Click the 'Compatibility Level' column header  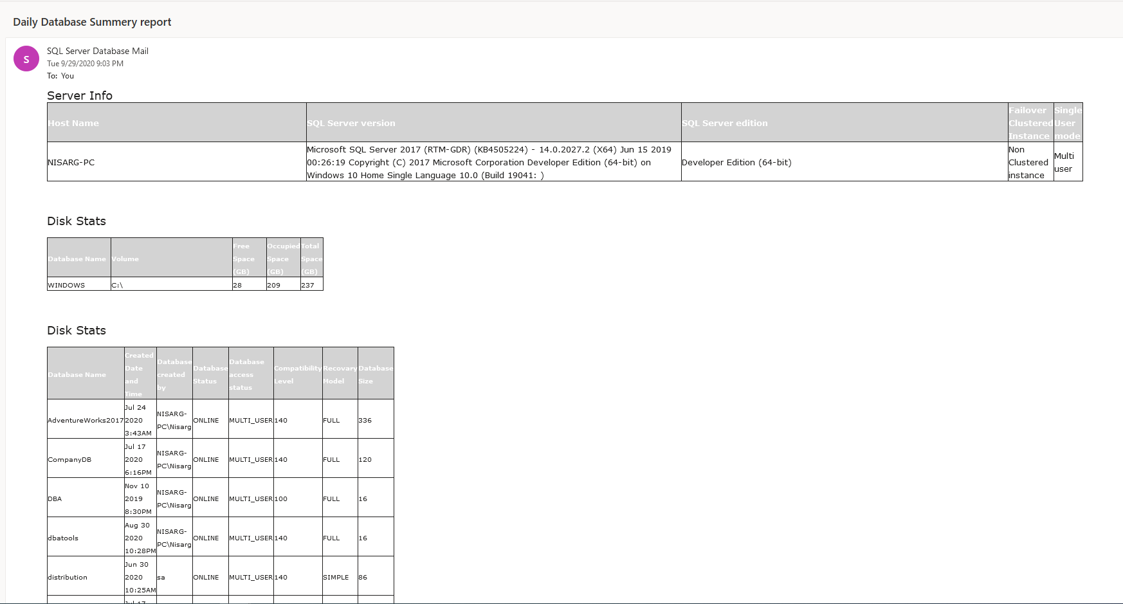pos(298,374)
